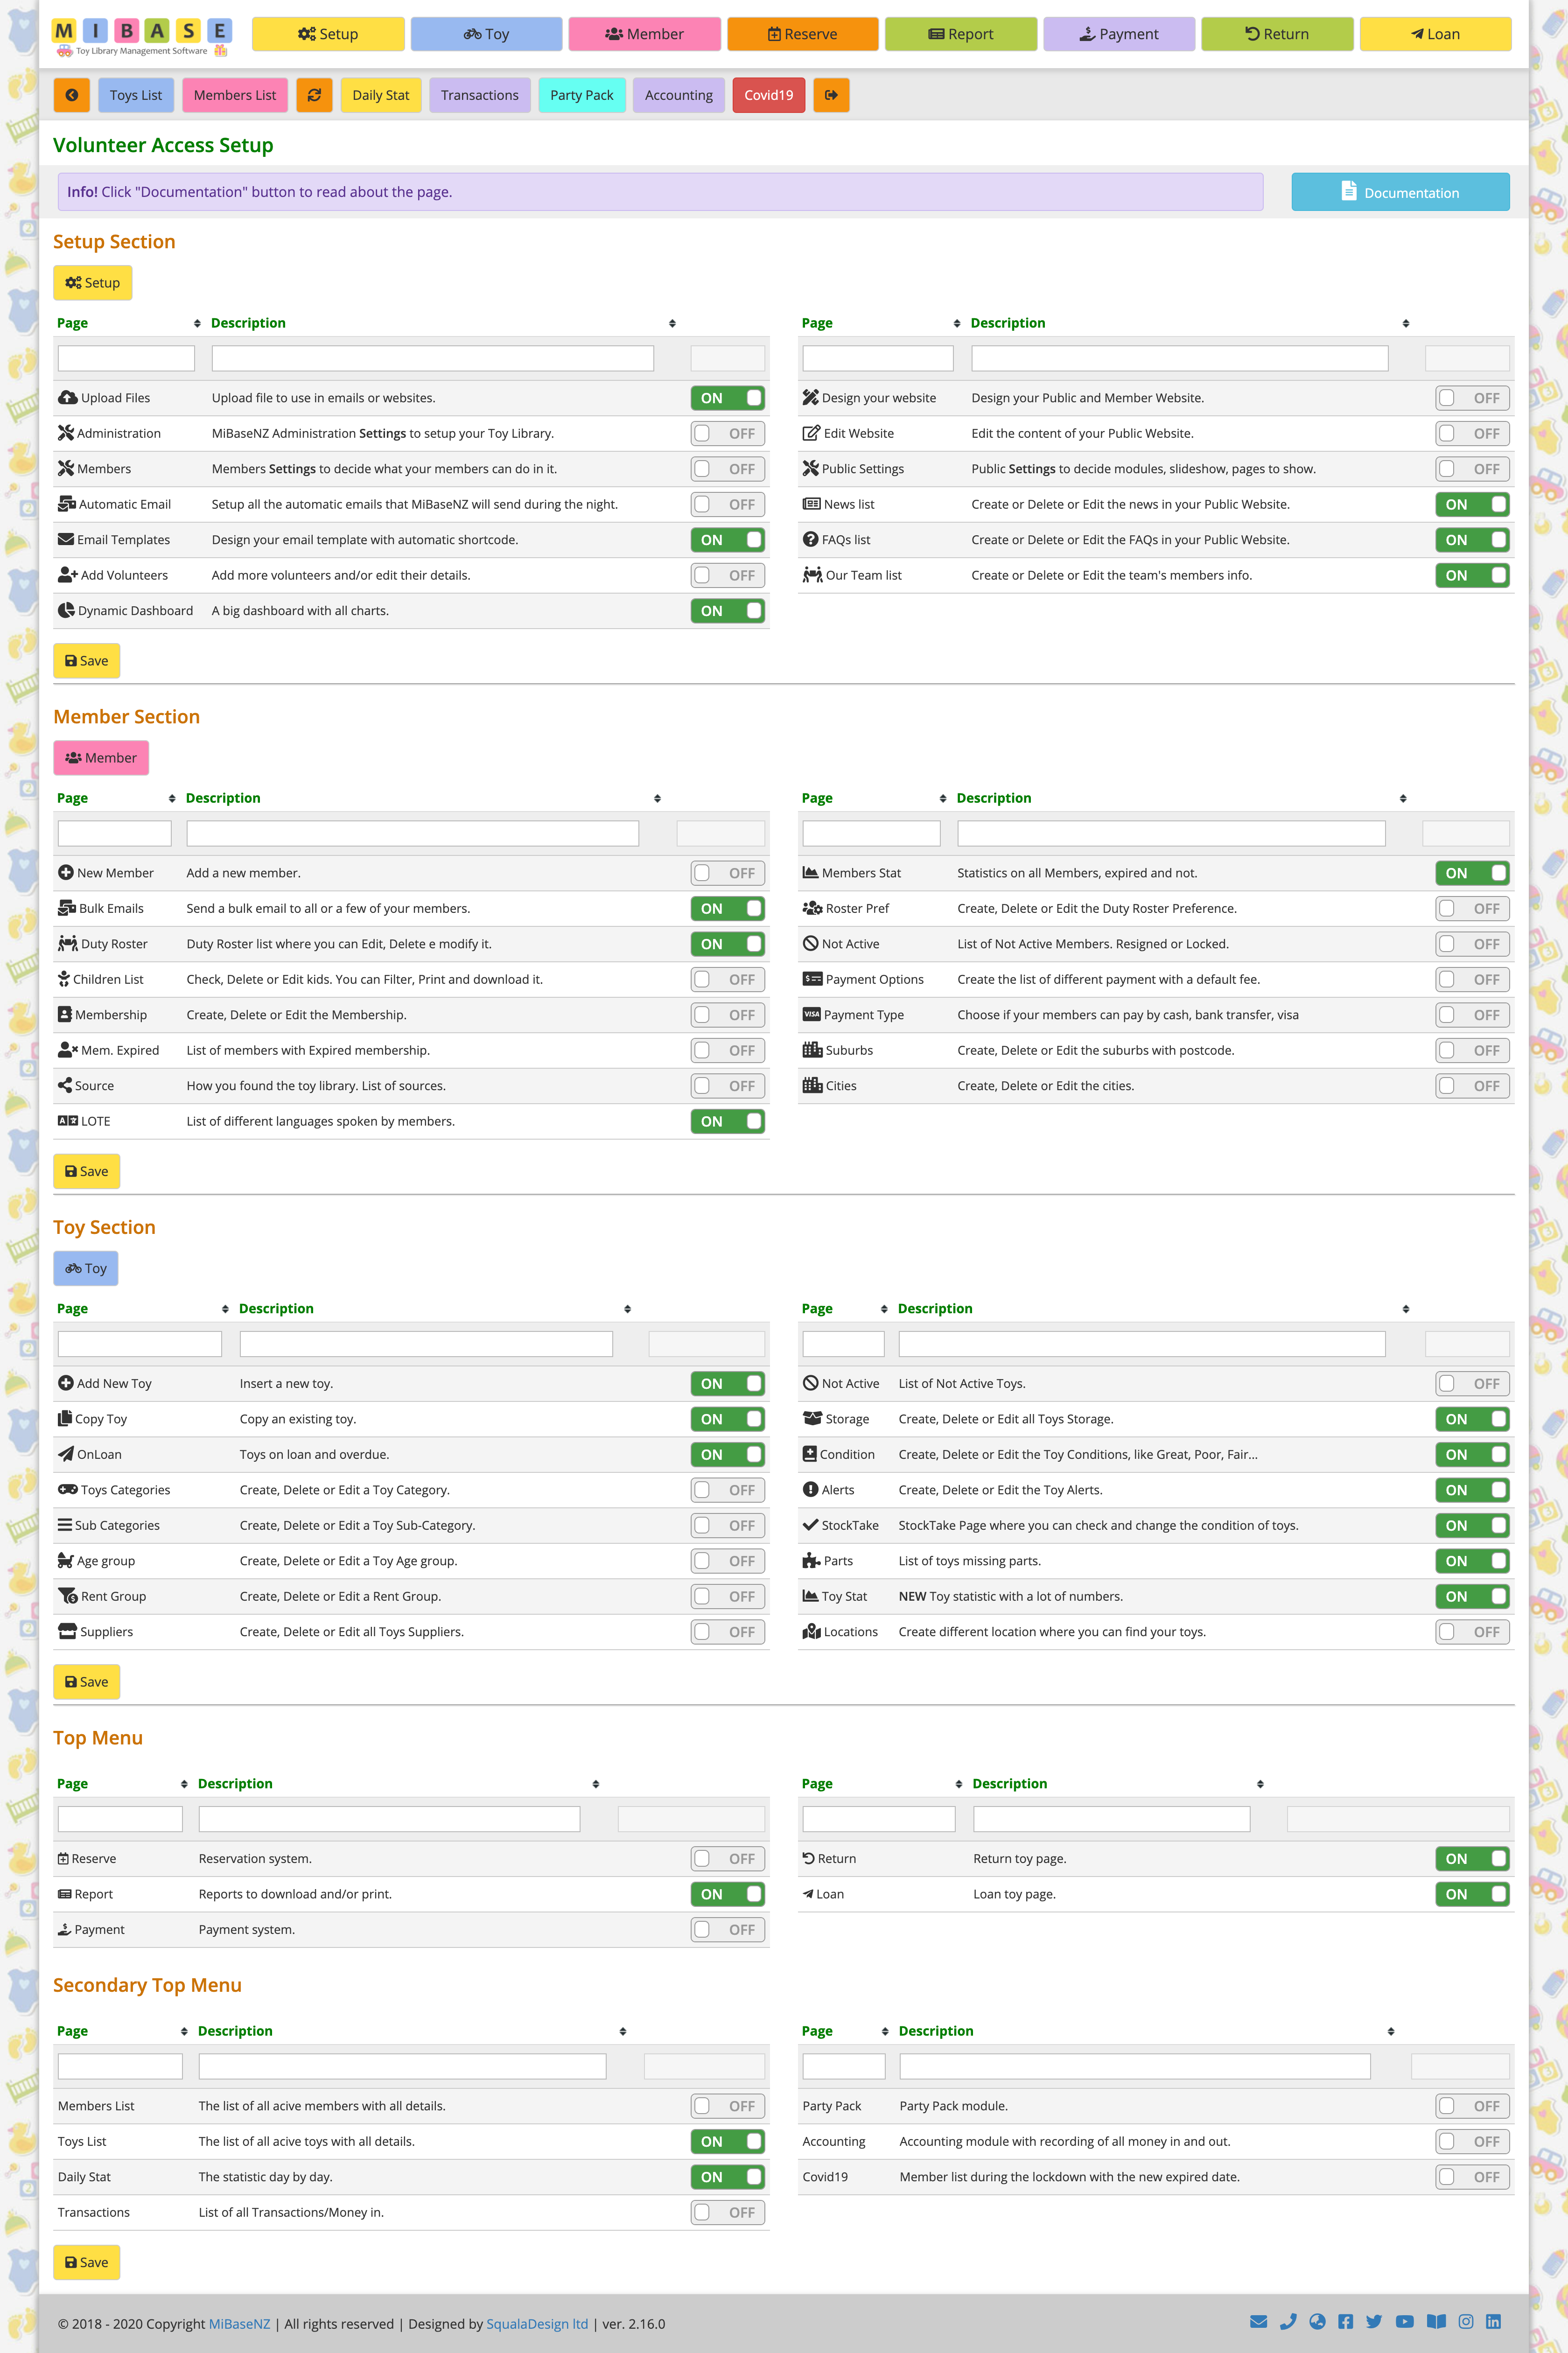This screenshot has width=1568, height=2353.
Task: Click the back arrow icon button
Action: (x=71, y=95)
